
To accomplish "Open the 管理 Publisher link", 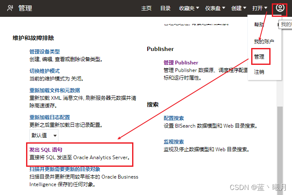I will 181,63.
